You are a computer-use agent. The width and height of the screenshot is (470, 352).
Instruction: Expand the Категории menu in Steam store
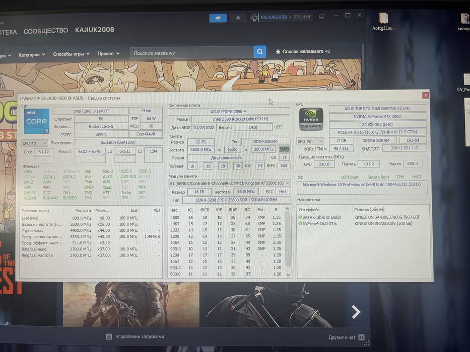point(31,55)
